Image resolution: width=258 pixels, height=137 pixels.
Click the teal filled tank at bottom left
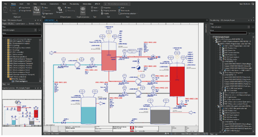tap(88, 110)
